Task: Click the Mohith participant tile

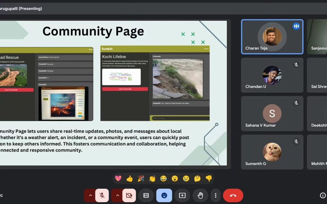Action: tap(317, 152)
